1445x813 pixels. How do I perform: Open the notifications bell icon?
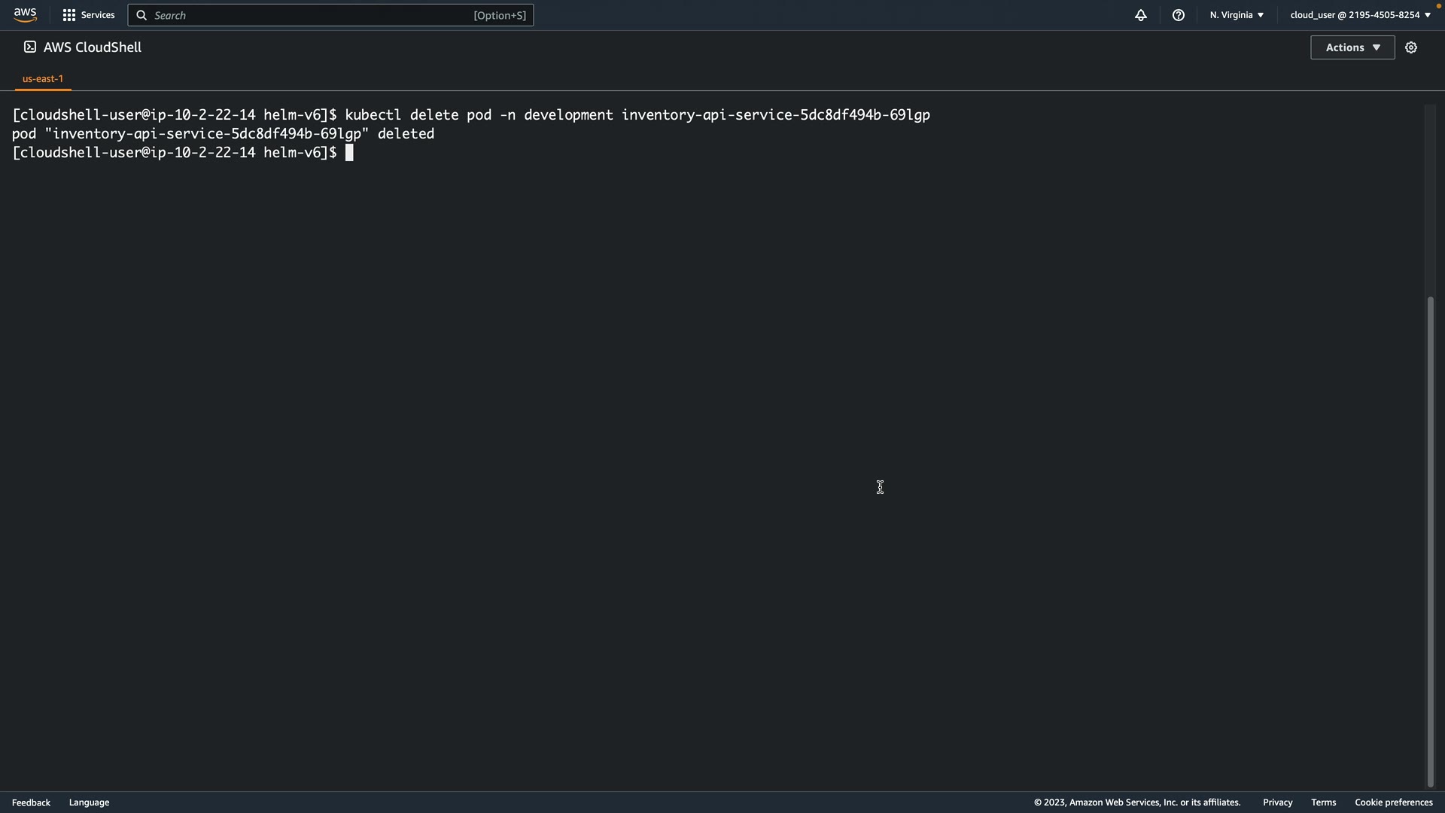pos(1141,15)
